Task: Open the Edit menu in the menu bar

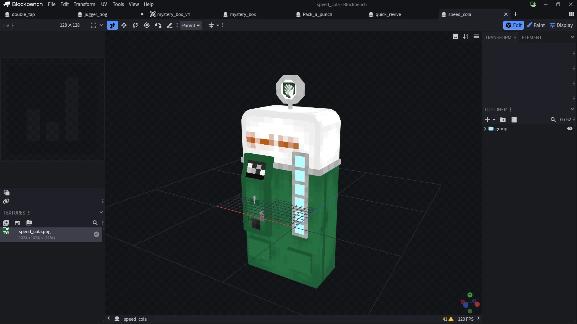Action: [x=65, y=4]
